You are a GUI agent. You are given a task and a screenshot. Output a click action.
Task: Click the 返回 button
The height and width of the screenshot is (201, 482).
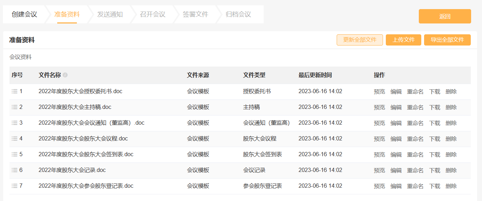click(x=445, y=16)
